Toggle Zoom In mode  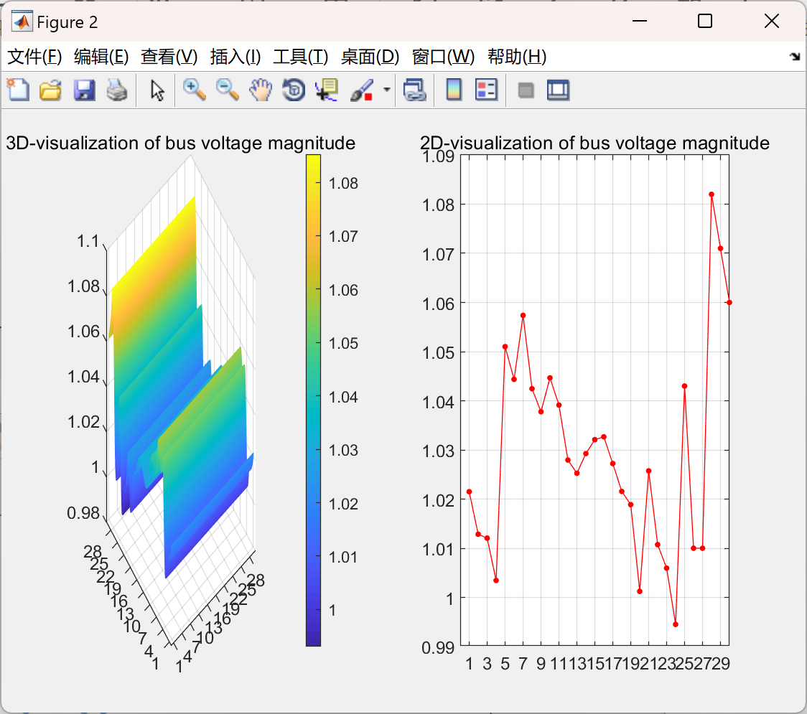point(194,89)
